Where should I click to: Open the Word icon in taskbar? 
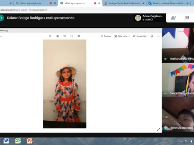tap(6, 141)
